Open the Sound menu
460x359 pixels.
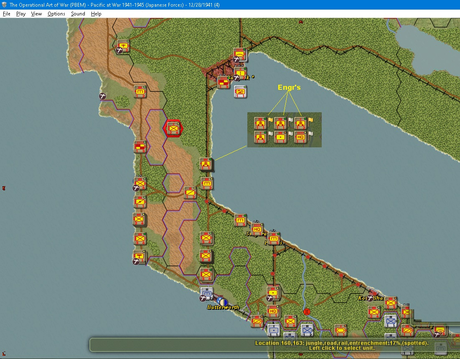(x=78, y=14)
